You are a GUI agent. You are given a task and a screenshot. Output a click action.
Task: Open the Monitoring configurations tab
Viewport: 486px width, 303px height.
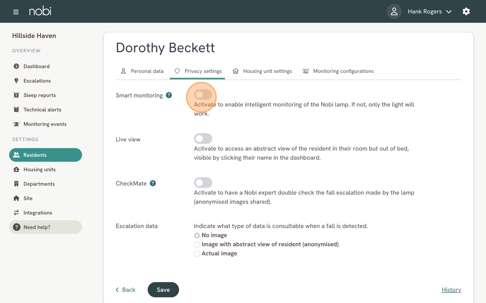pyautogui.click(x=338, y=71)
